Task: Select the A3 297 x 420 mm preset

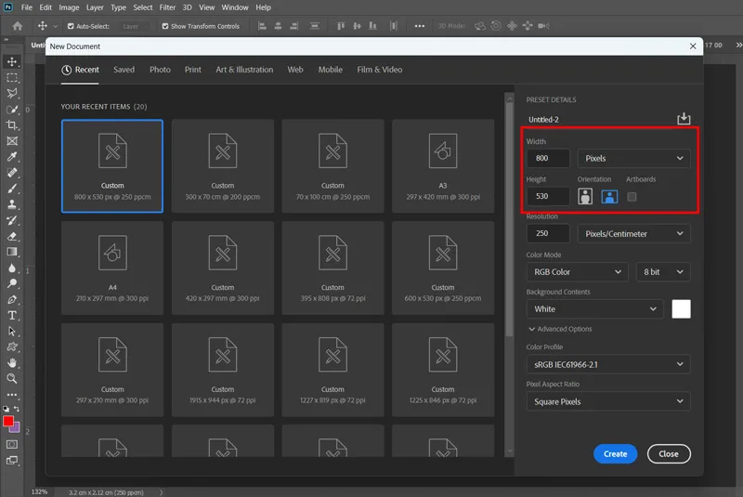Action: click(x=443, y=166)
